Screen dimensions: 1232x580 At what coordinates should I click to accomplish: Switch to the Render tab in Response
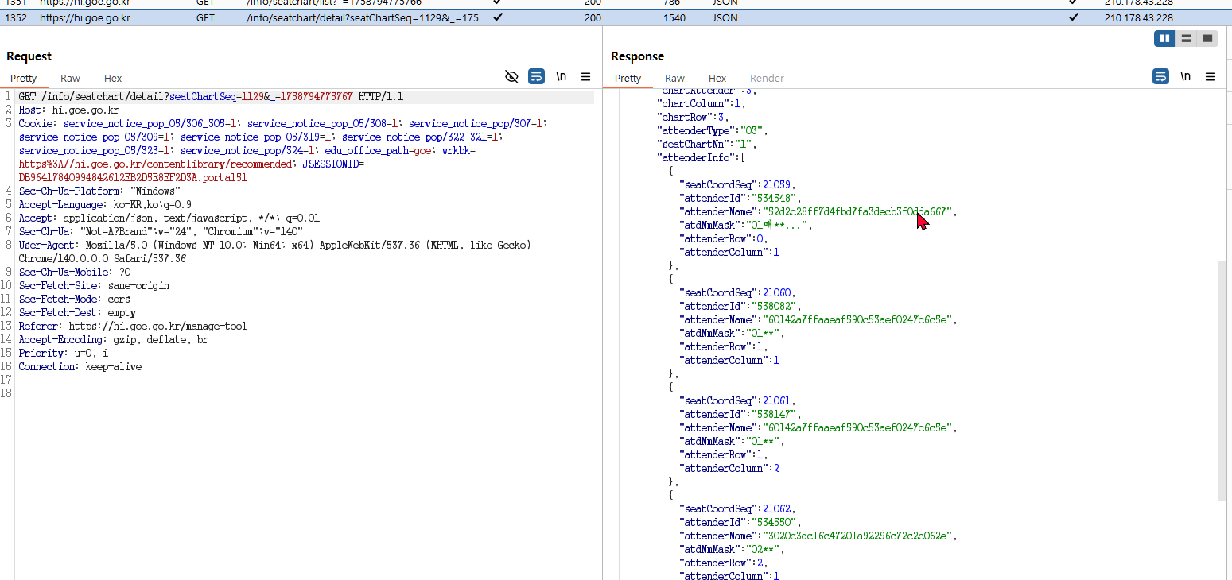(x=767, y=78)
